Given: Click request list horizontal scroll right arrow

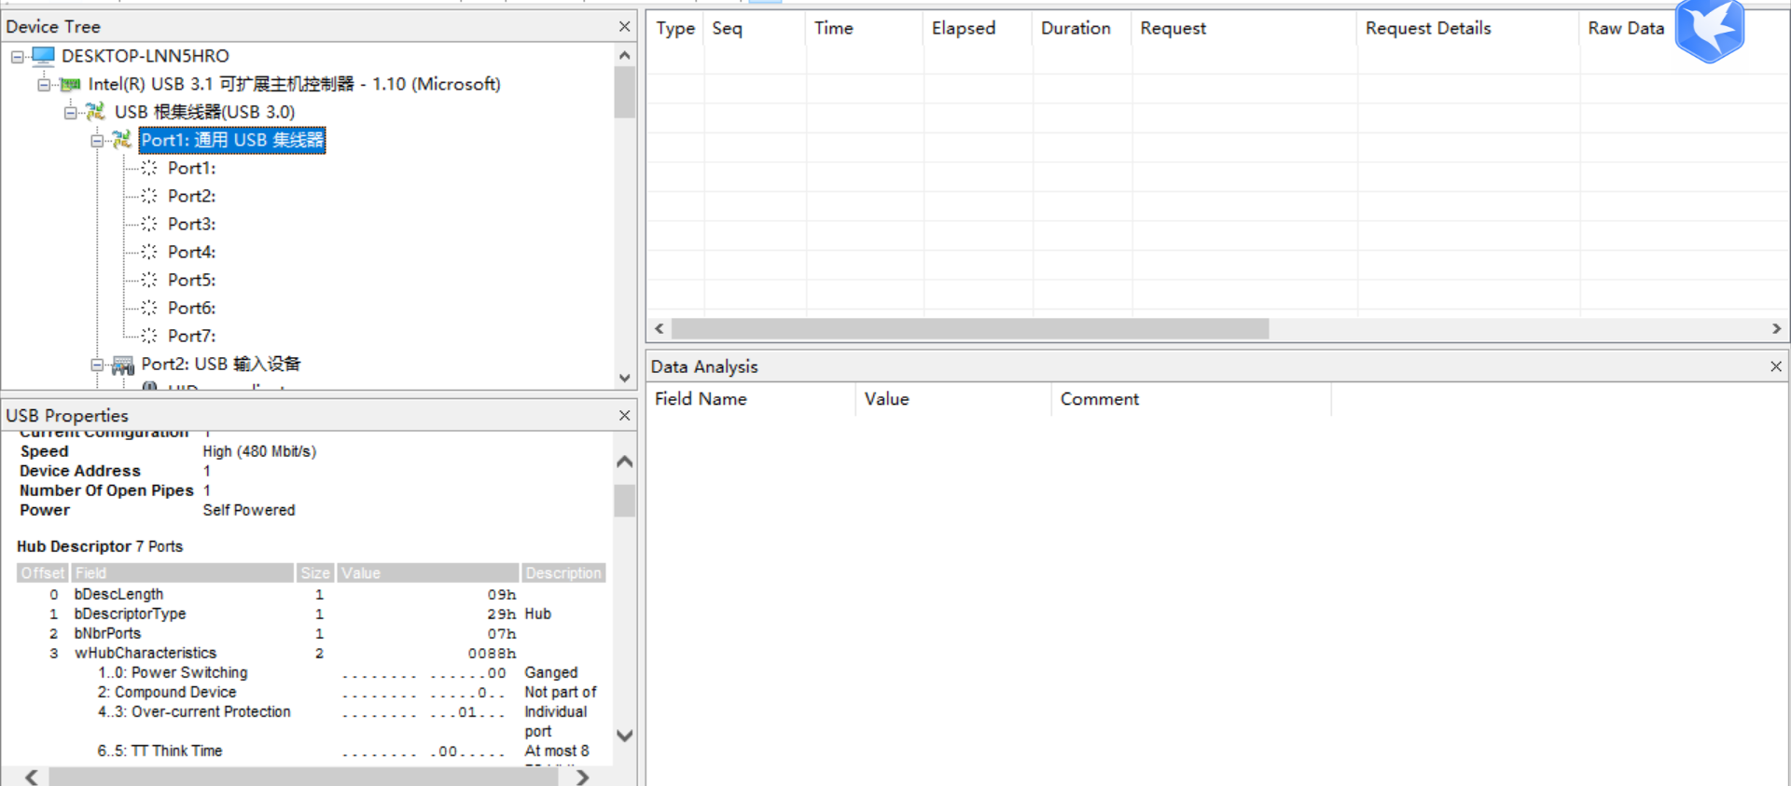Looking at the screenshot, I should coord(1776,329).
